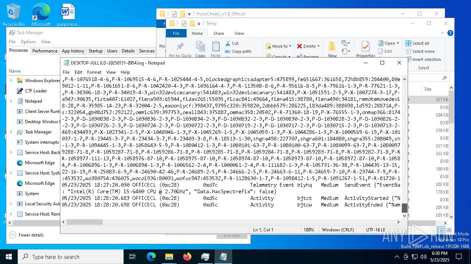
Task: Collapse Task Manager with Fewer details
Action: (27, 235)
